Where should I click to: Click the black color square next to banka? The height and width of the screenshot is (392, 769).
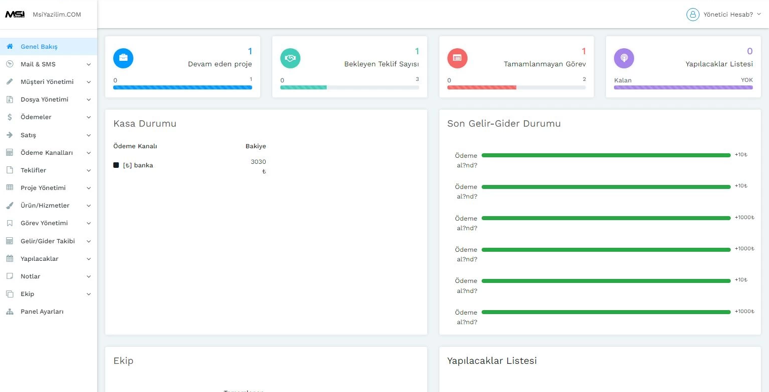pos(116,165)
